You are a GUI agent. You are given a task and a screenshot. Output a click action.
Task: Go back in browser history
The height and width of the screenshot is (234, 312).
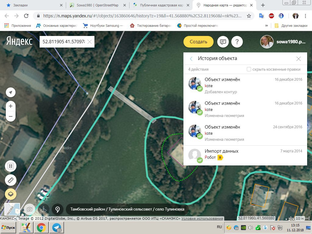(x=7, y=16)
